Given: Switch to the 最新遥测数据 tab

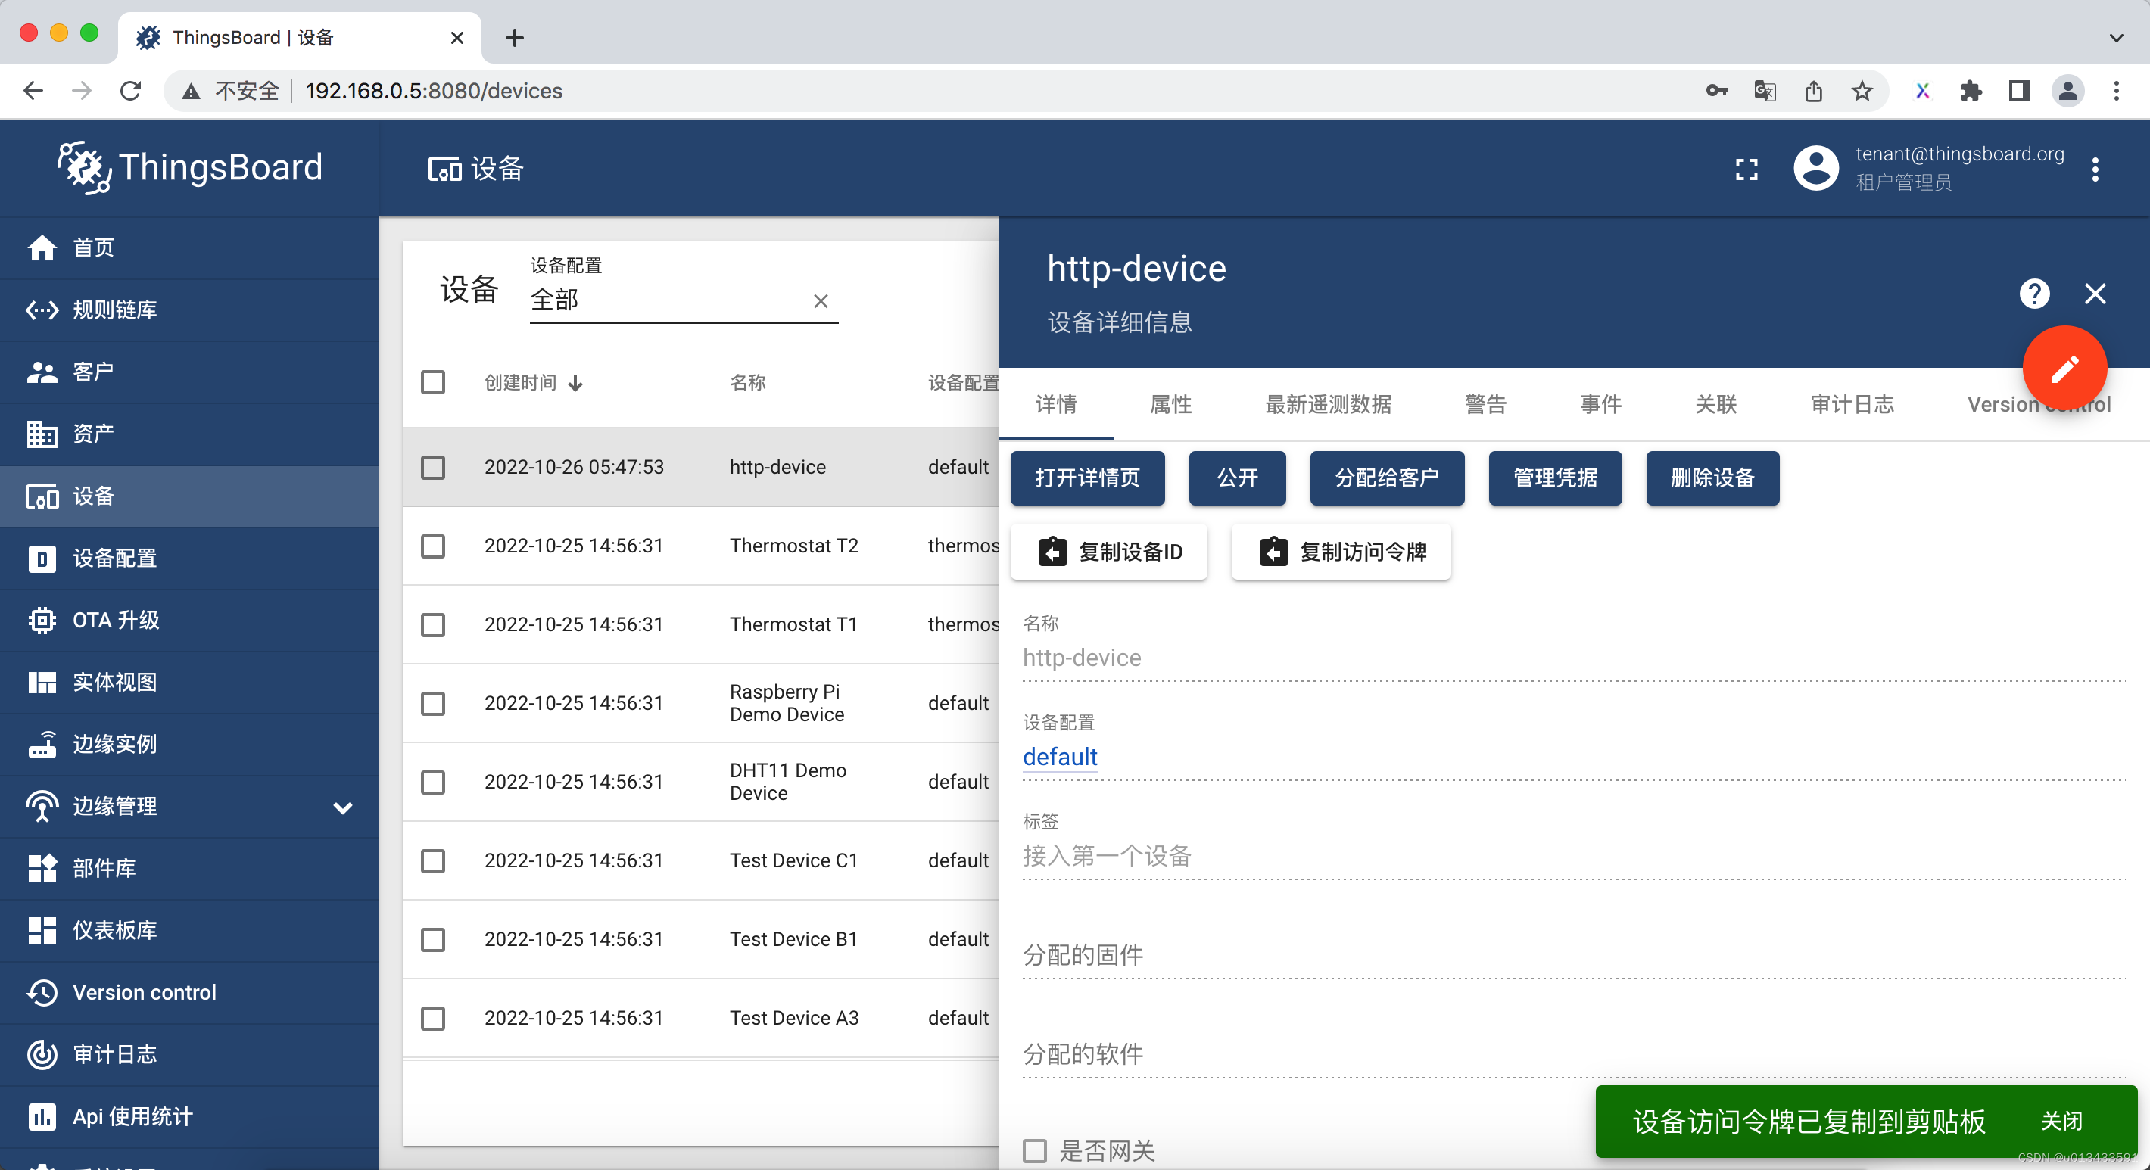Looking at the screenshot, I should pos(1328,405).
